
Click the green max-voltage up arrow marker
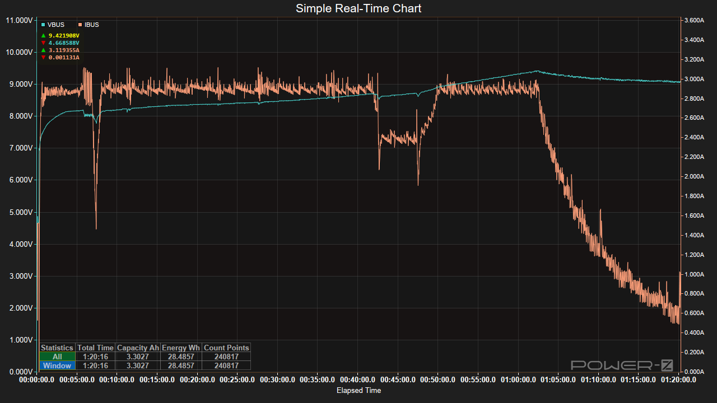click(x=43, y=35)
